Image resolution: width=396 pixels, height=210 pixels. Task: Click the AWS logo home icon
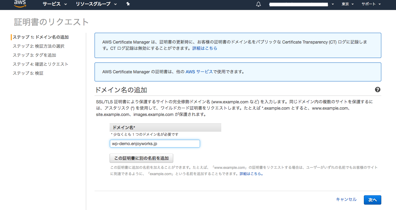point(20,4)
